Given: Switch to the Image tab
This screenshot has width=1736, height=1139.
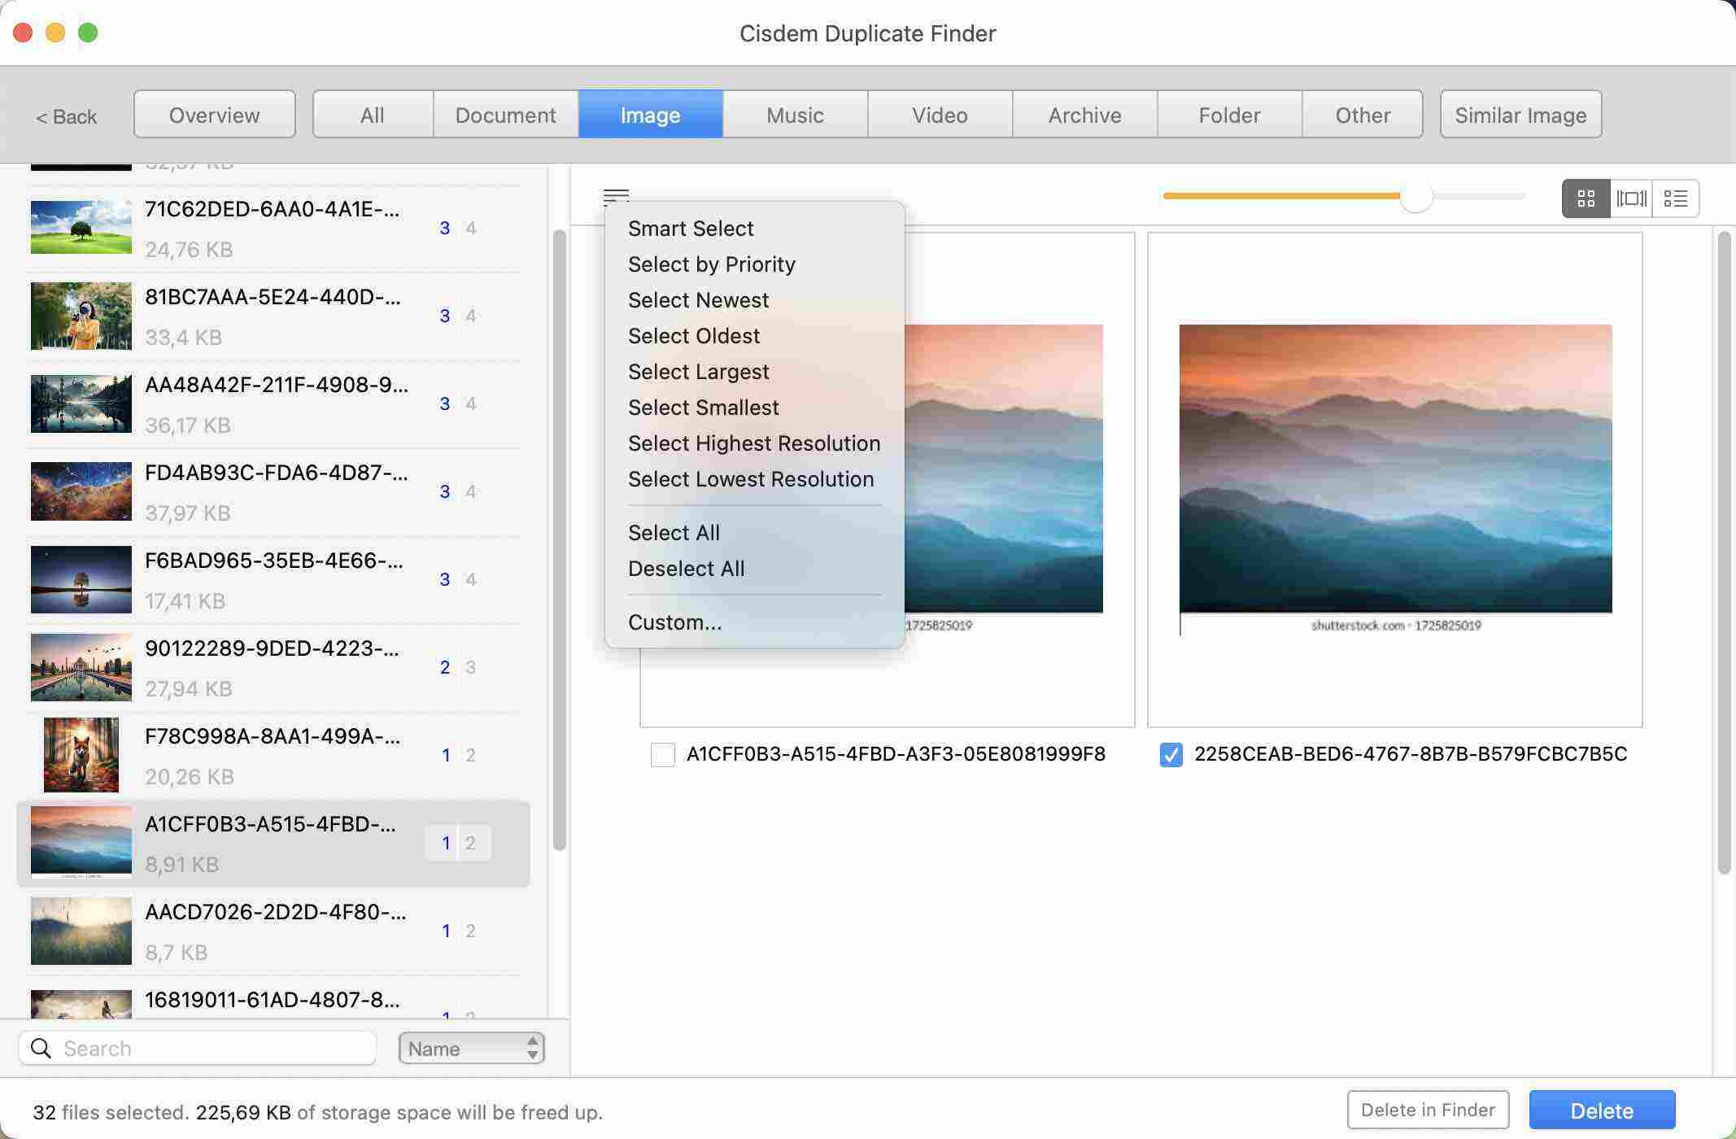Looking at the screenshot, I should coord(649,113).
